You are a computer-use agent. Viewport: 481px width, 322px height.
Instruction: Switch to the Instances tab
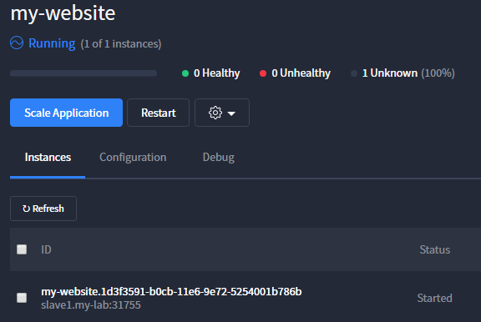[x=48, y=157]
